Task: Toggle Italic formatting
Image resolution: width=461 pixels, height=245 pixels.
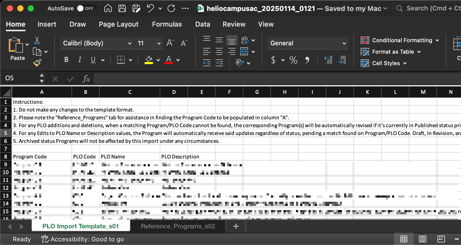Action: coord(80,60)
